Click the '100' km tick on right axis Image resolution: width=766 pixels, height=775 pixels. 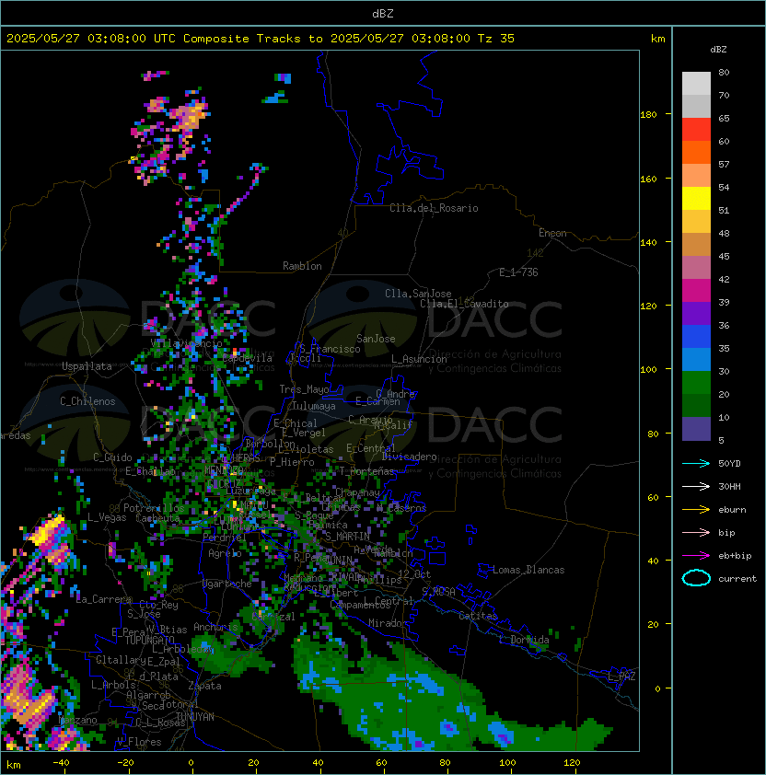tap(648, 370)
